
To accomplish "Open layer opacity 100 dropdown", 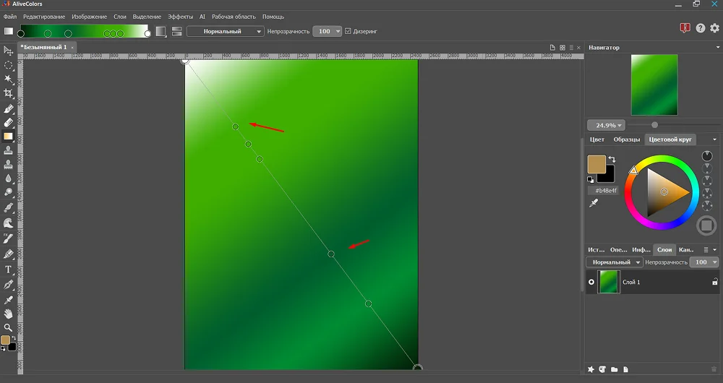I will [x=704, y=262].
